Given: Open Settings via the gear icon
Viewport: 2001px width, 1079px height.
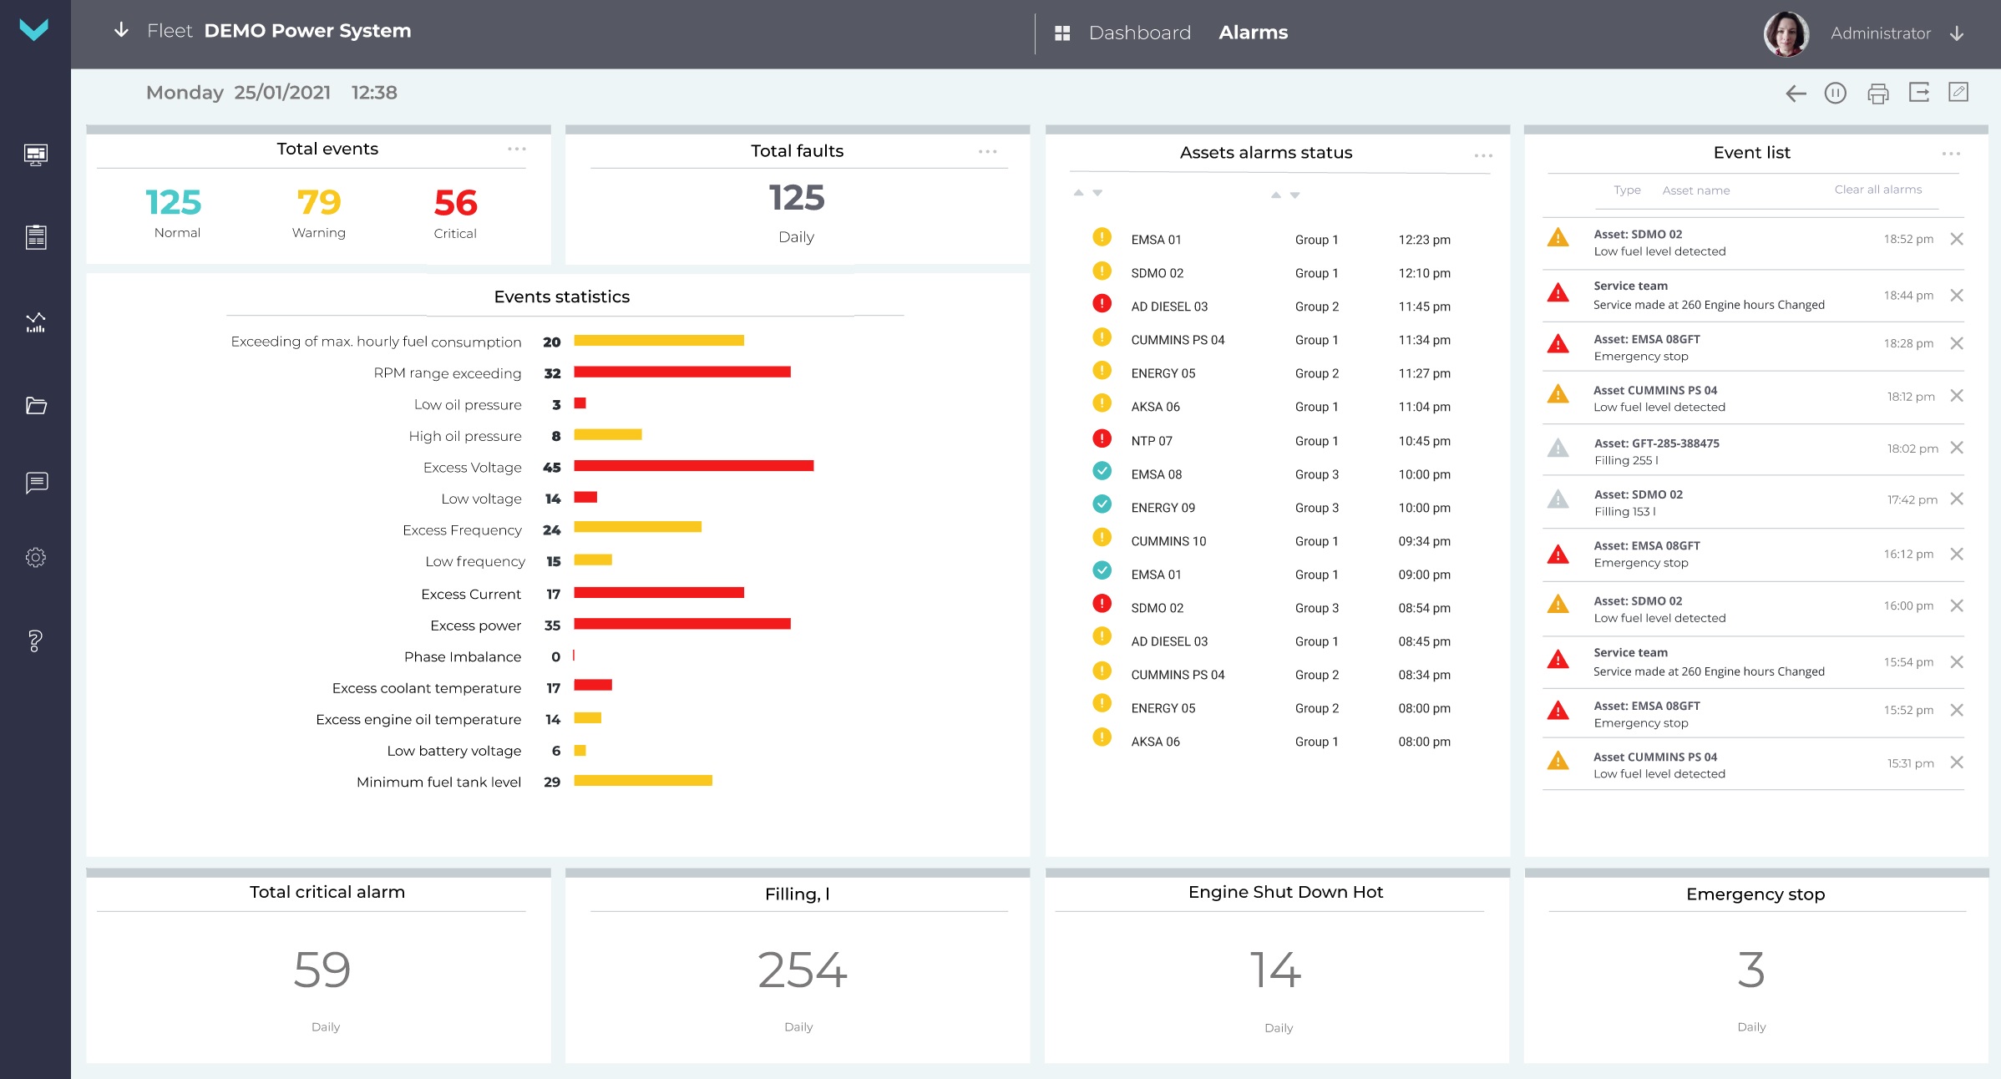Looking at the screenshot, I should coord(35,557).
